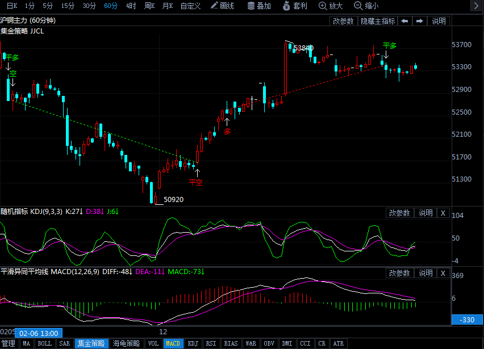484x349 pixels.
Task: Zoom out with the 缩小 magnifier
Action: [366, 6]
